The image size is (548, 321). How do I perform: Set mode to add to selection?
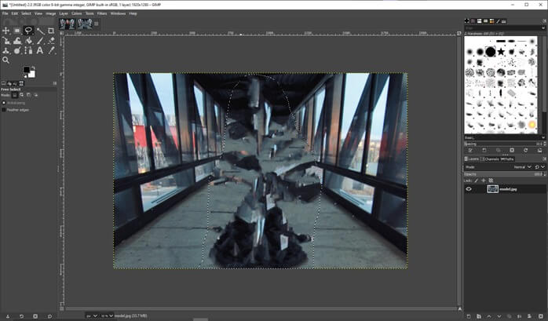click(22, 95)
